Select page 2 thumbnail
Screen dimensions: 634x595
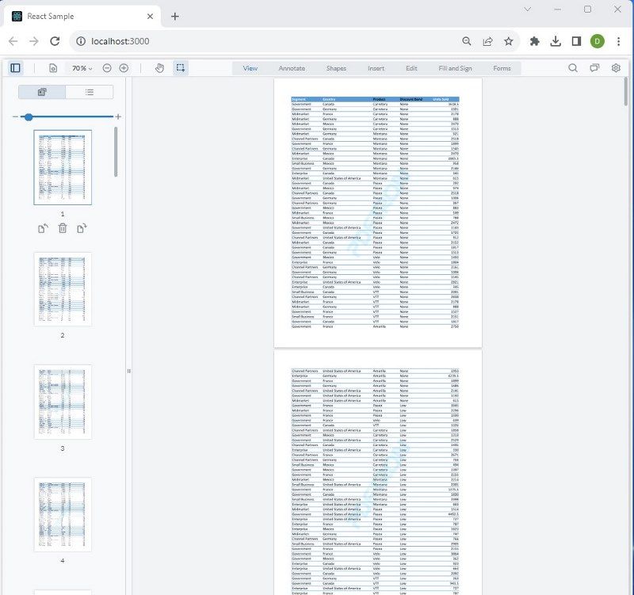63,289
